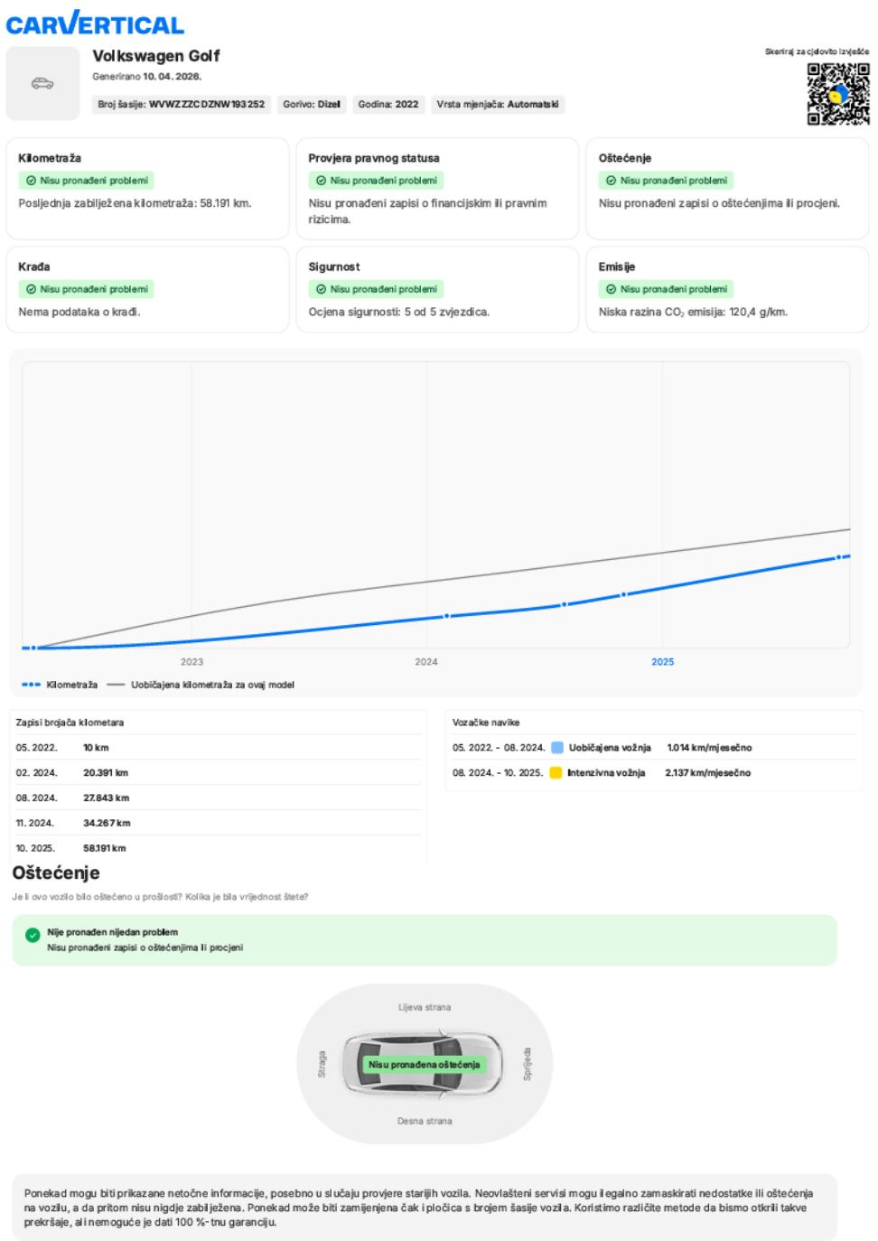
Task: Click the Vrsta mjenjača: Automatski tag
Action: (x=498, y=105)
